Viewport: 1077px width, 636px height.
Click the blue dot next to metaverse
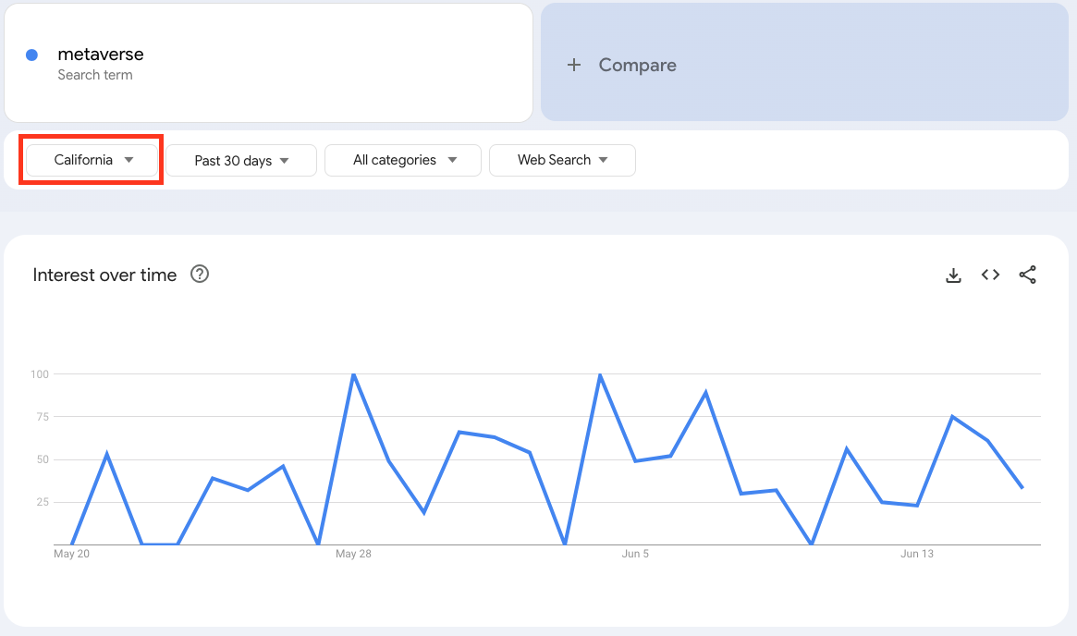pyautogui.click(x=31, y=55)
